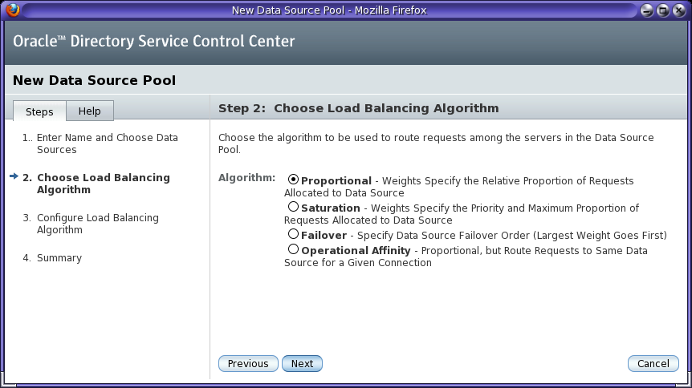
Task: Pick the Operational Affinity radio button
Action: (x=294, y=249)
